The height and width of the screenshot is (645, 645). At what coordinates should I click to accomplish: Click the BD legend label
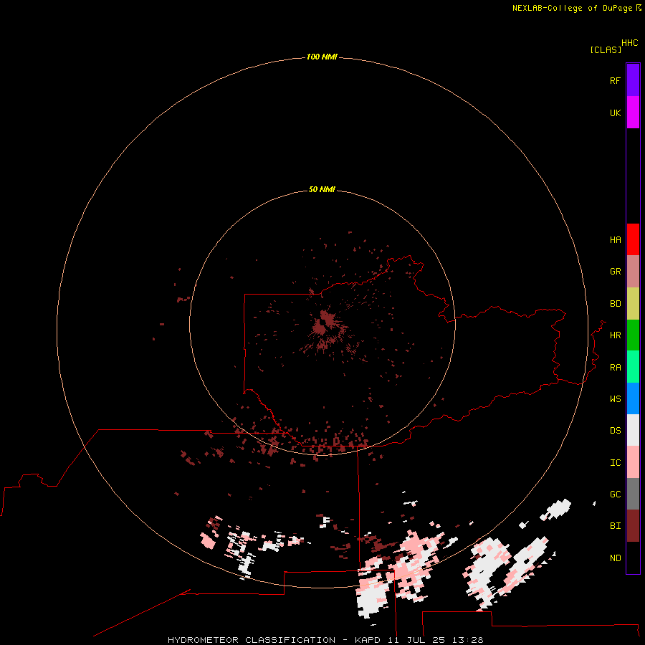[615, 304]
